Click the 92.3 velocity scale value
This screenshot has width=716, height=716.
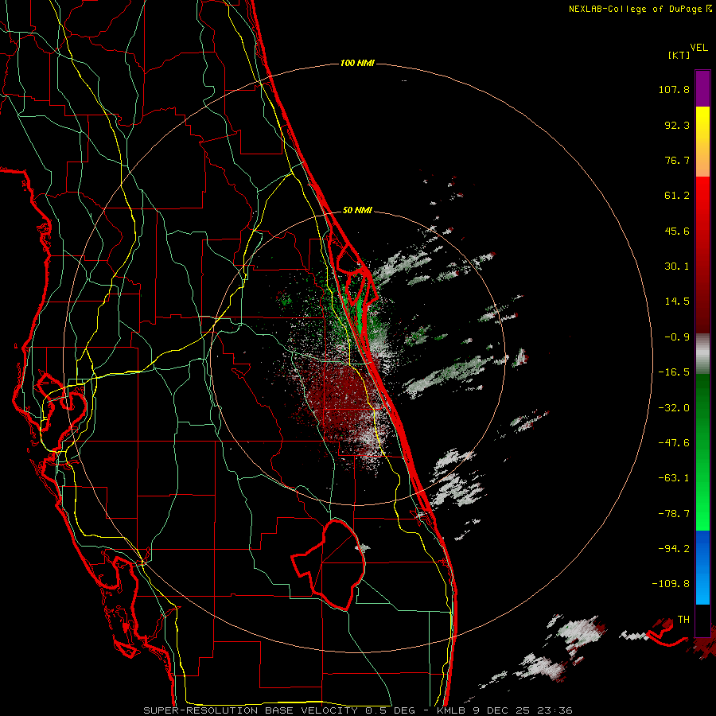(x=677, y=125)
